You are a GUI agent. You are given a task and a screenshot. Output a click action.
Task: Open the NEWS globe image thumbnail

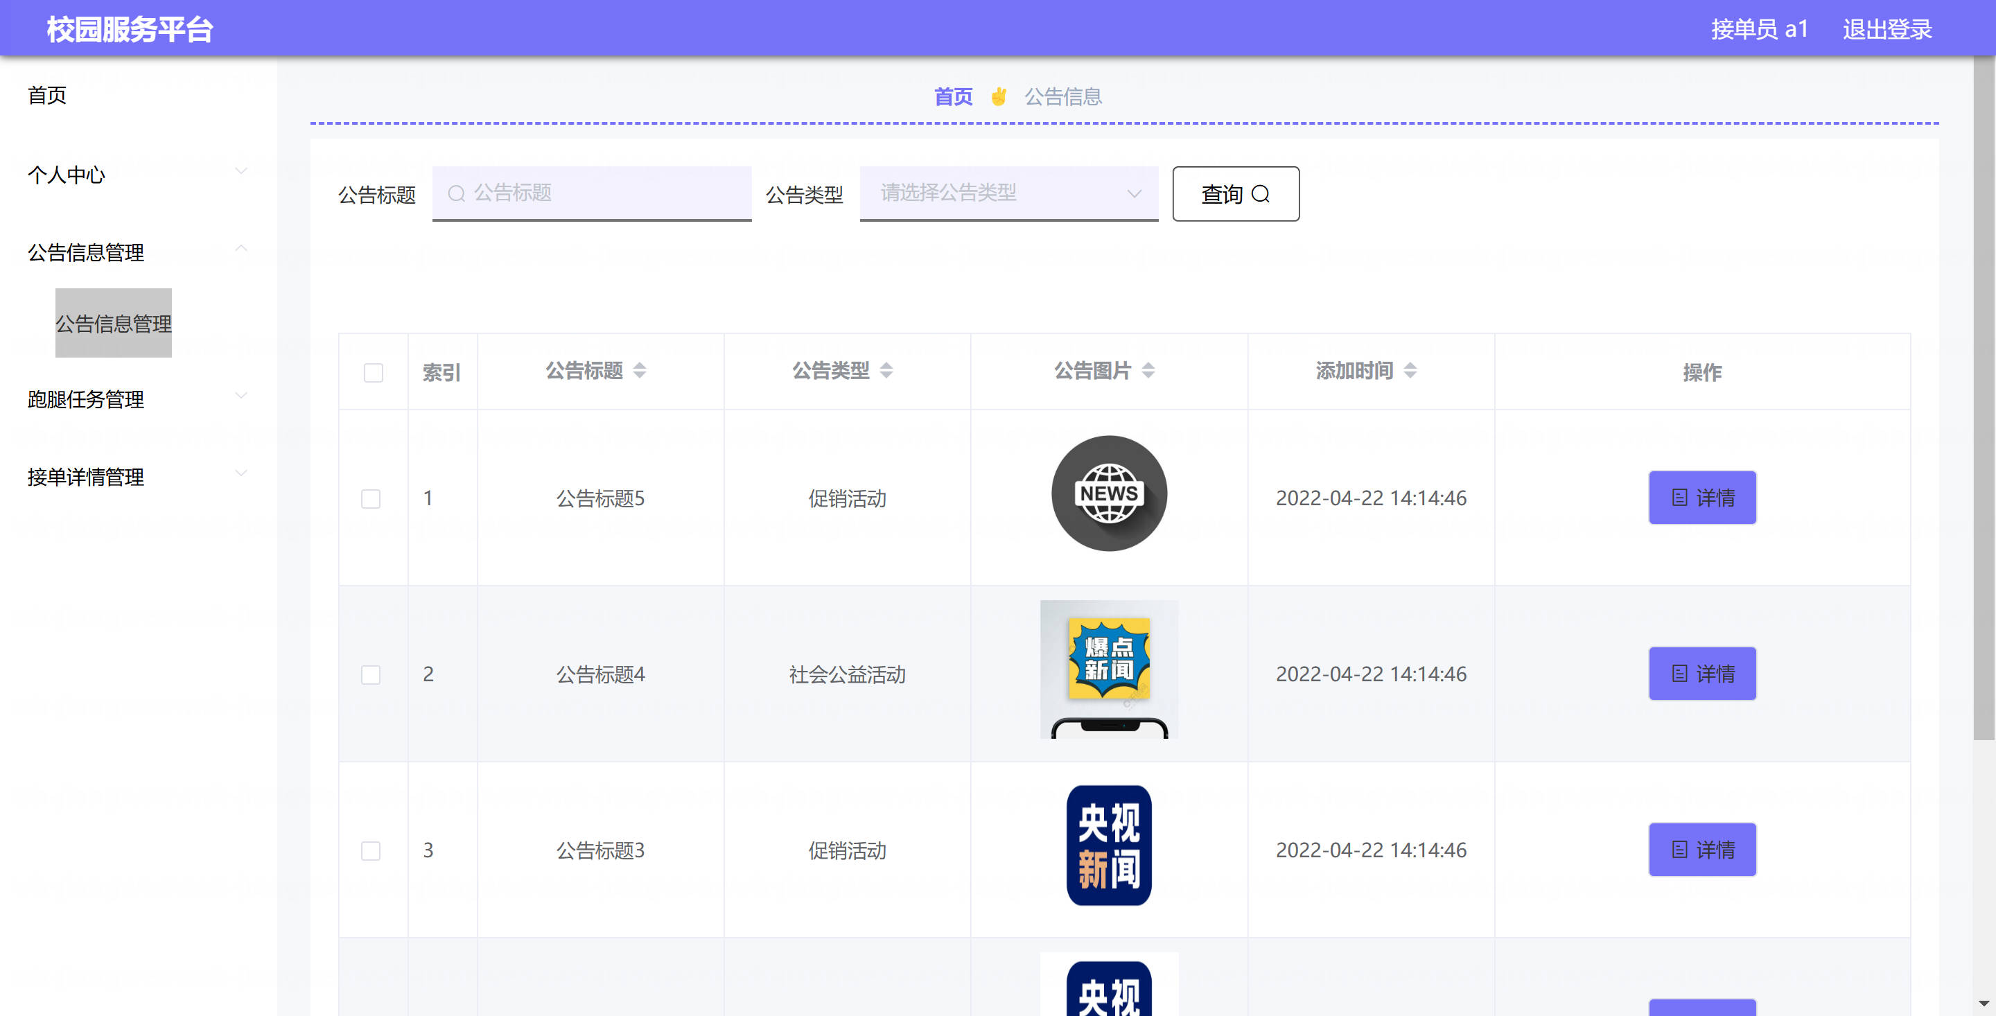pyautogui.click(x=1109, y=493)
